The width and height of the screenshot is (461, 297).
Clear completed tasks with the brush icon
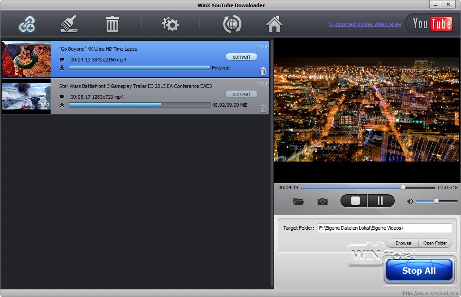tap(69, 24)
